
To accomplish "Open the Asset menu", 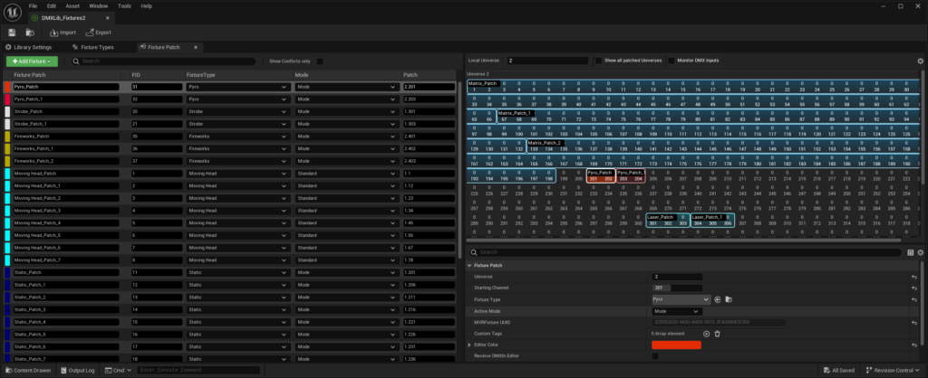I will 72,6.
